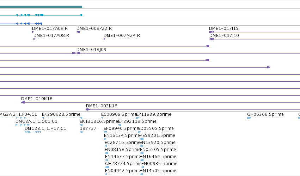Click the DME1-007M24.R label
This screenshot has height=176, width=300.
point(122,36)
